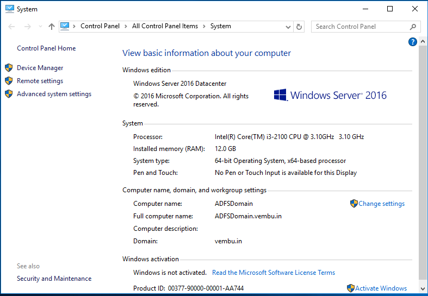Click the shield icon beside Device Manager

click(9, 67)
